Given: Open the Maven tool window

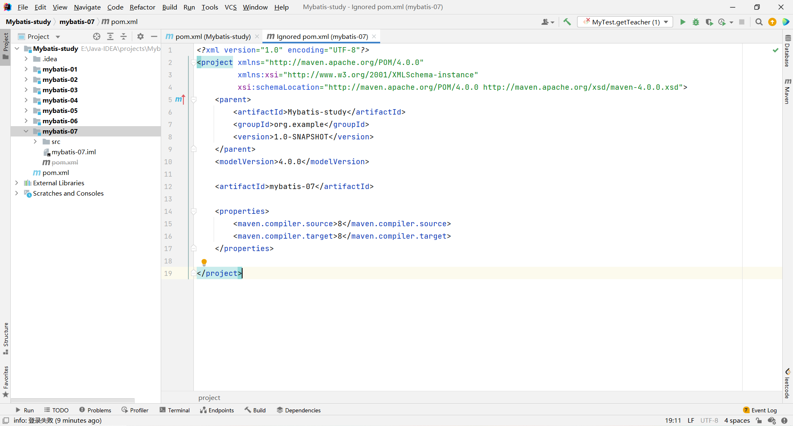Looking at the screenshot, I should [x=788, y=91].
